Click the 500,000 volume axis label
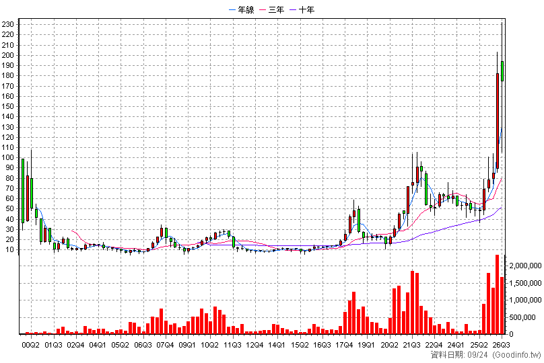 coord(523,317)
